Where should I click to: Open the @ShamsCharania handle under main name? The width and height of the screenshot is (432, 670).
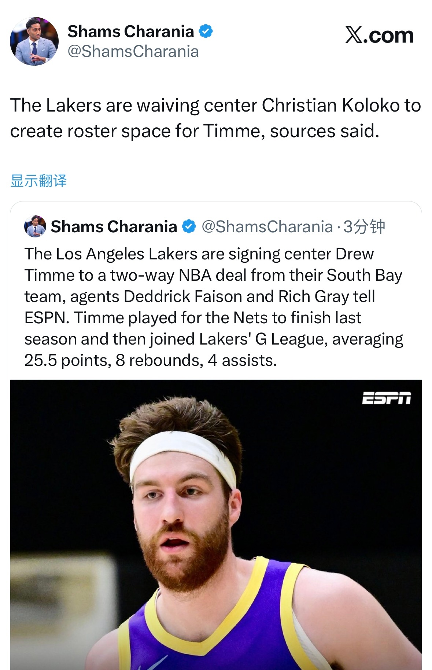coord(133,52)
